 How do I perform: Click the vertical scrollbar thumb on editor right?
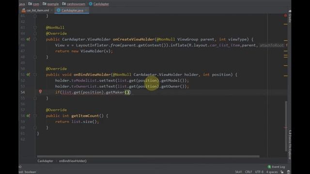pyautogui.click(x=286, y=126)
